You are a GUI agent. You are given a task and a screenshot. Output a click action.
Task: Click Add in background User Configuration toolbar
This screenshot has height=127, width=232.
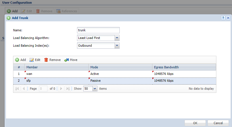pos(12,11)
